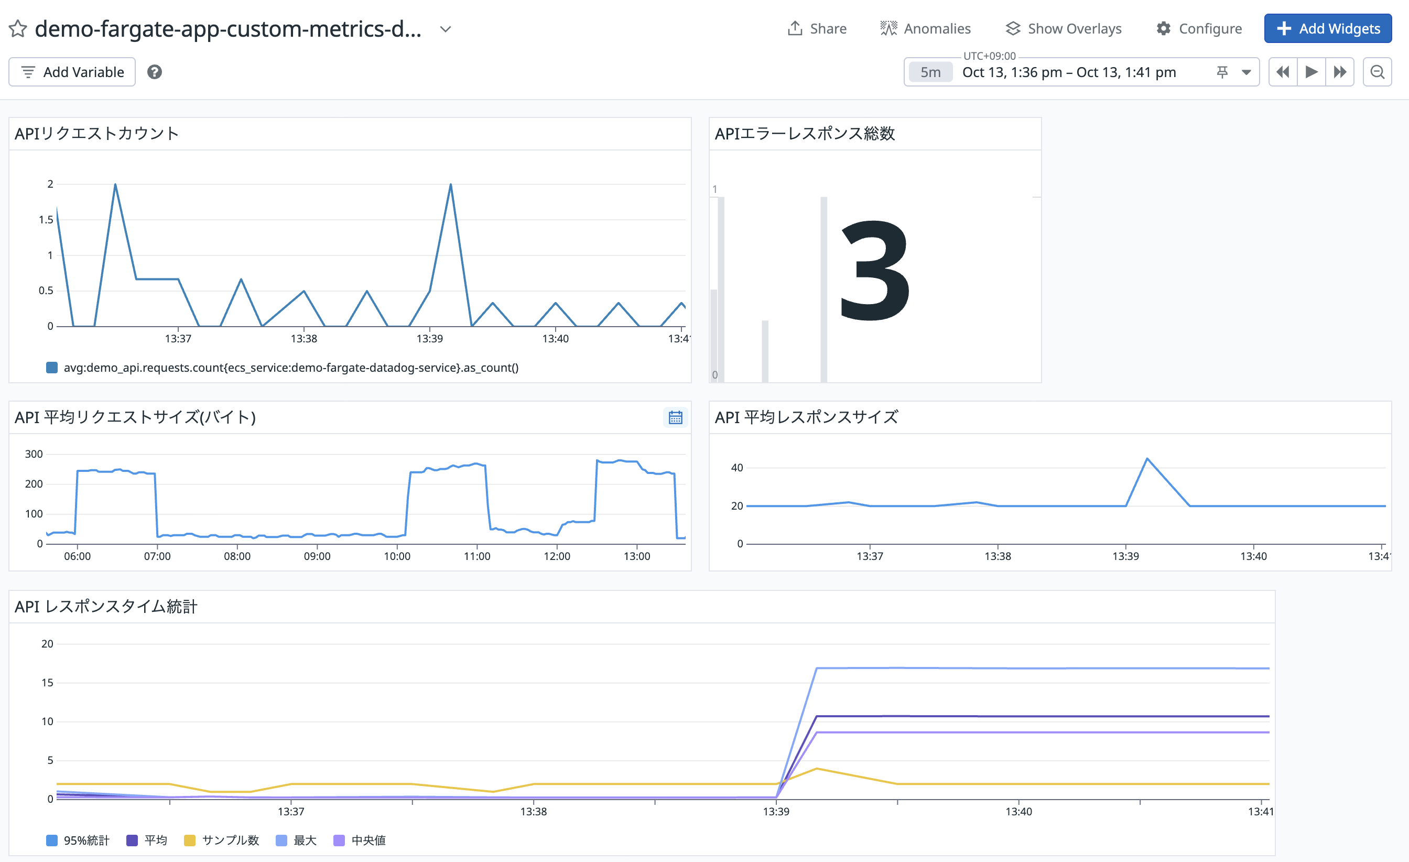Click the Add Variable button
Screen dimensions: 1409x862
72,72
